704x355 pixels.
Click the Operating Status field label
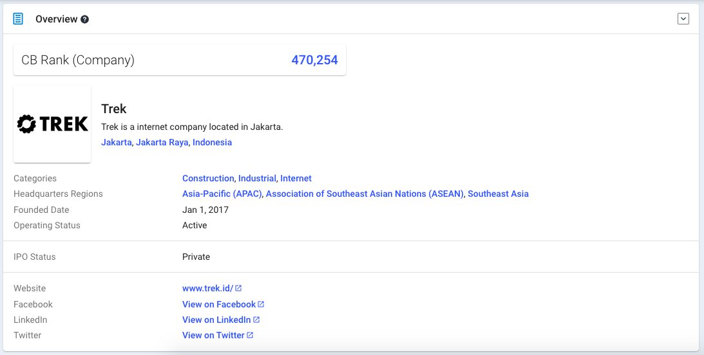click(x=47, y=225)
